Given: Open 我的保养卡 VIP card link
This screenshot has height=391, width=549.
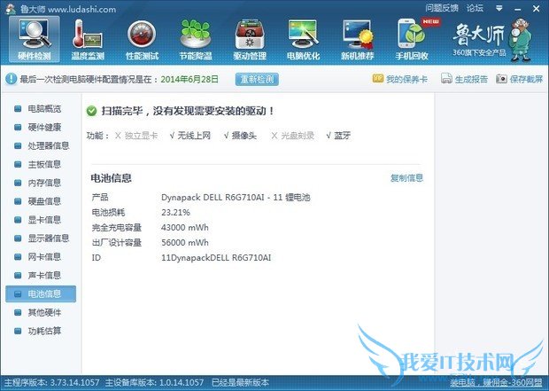Looking at the screenshot, I should 400,79.
